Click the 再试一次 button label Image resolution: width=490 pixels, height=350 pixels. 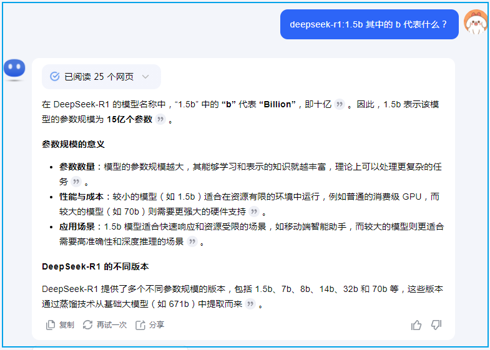tap(112, 325)
